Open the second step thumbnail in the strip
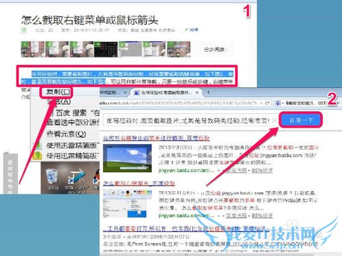342x256 pixels. 57,49
